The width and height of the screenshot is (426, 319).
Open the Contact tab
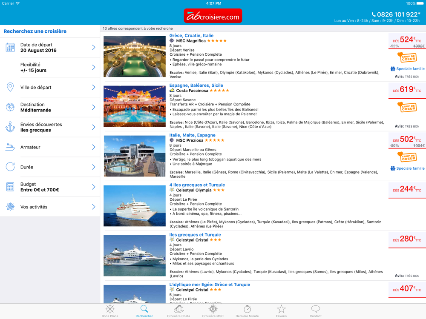[315, 311]
